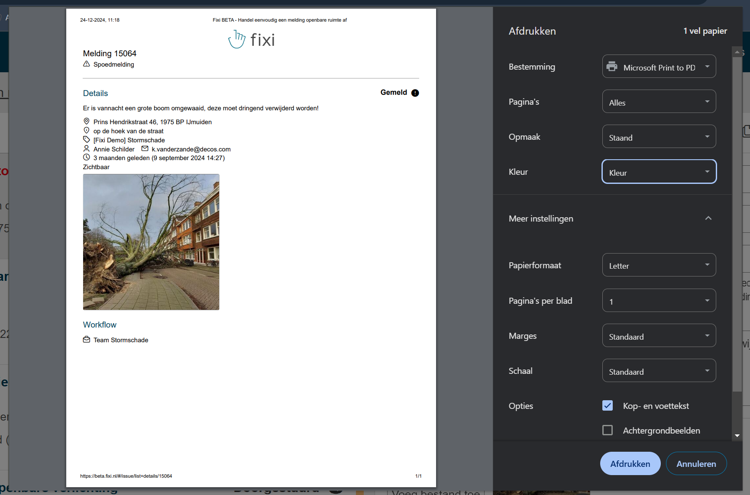
Task: Click the footer URL beta.fixi.nl
Action: (126, 476)
